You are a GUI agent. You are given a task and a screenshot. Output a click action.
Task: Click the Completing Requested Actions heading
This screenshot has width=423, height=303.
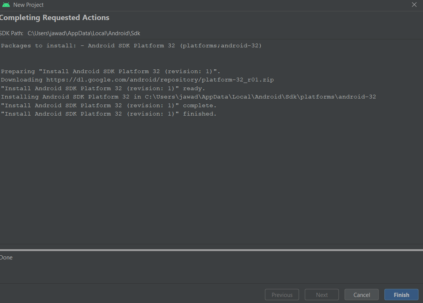(55, 18)
